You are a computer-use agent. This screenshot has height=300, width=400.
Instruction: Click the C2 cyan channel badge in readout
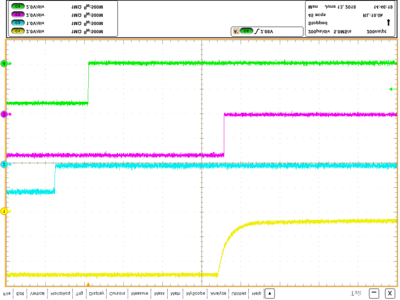(18, 23)
